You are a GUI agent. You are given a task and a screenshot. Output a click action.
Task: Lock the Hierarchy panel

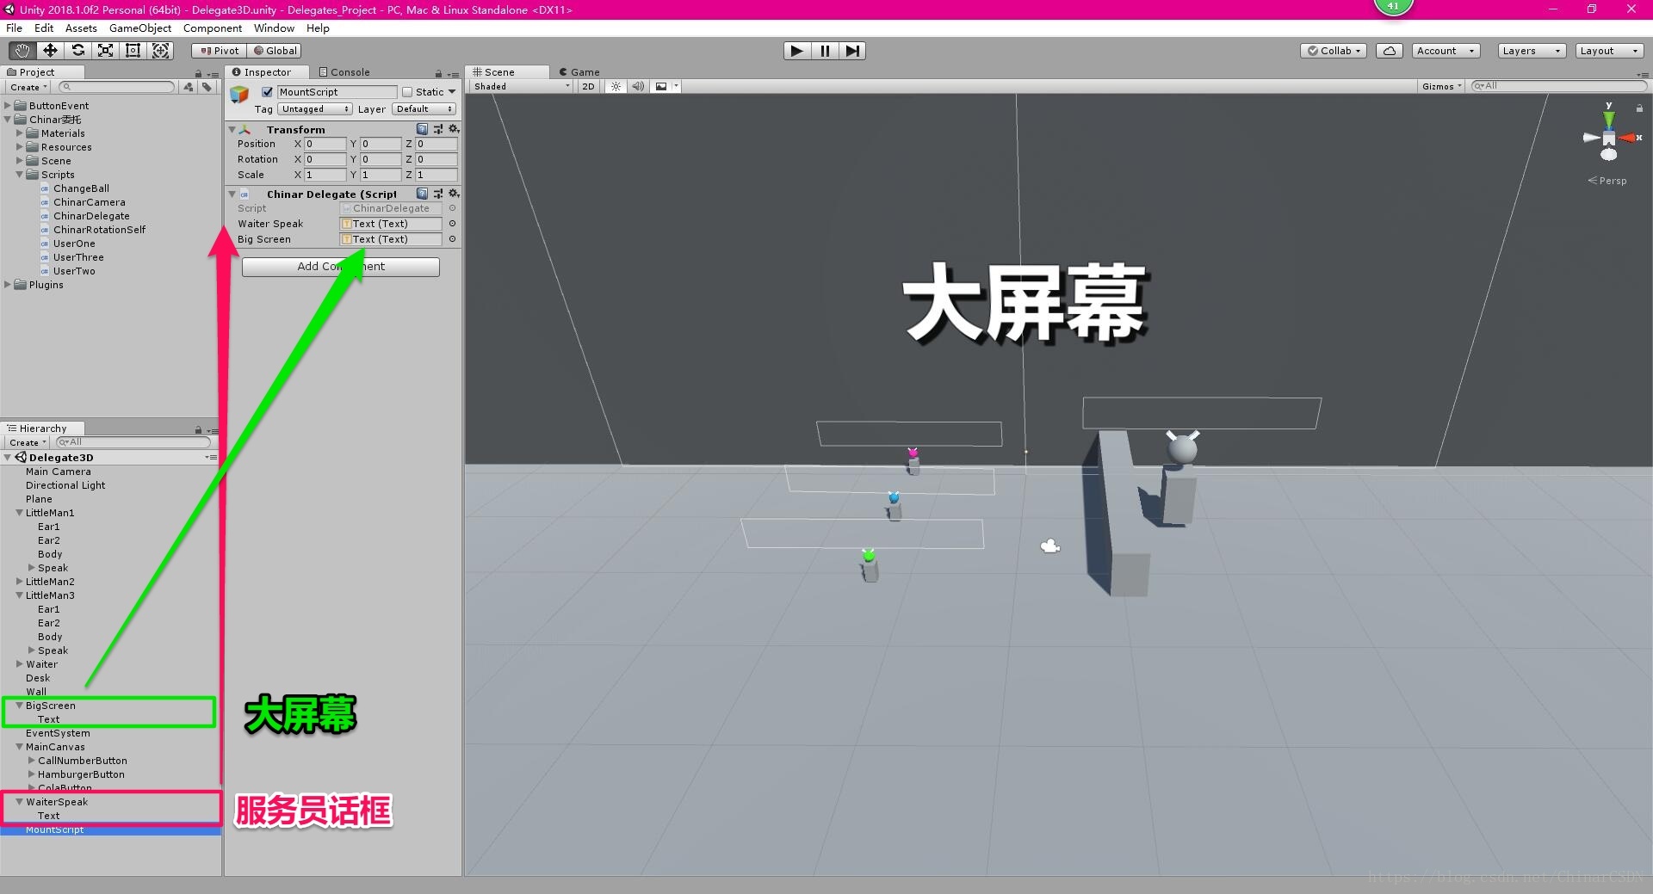pos(198,429)
